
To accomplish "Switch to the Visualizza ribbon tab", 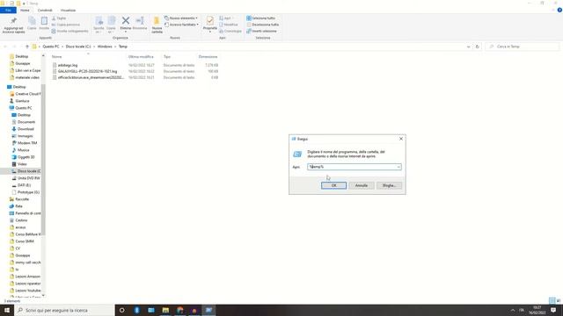I will 68,11.
